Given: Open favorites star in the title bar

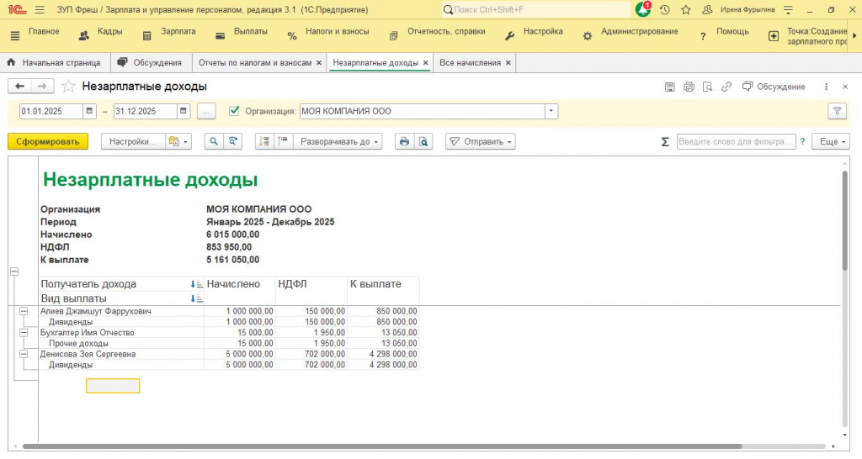Looking at the screenshot, I should point(685,10).
